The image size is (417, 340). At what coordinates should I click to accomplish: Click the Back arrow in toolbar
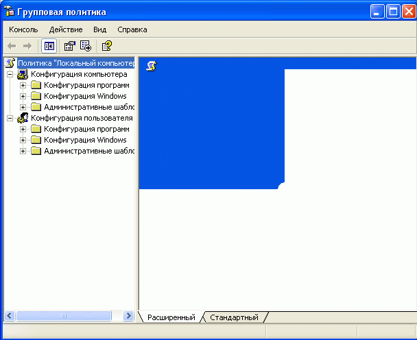12,46
